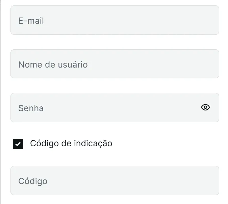Select the Nome de usuário field
The height and width of the screenshot is (204, 228).
[x=115, y=64]
